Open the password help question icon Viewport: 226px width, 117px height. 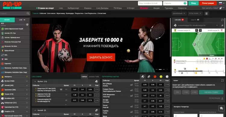pos(185,3)
